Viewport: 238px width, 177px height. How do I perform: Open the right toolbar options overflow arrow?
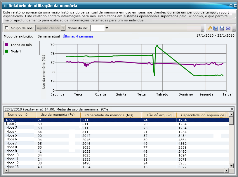coord(234,30)
